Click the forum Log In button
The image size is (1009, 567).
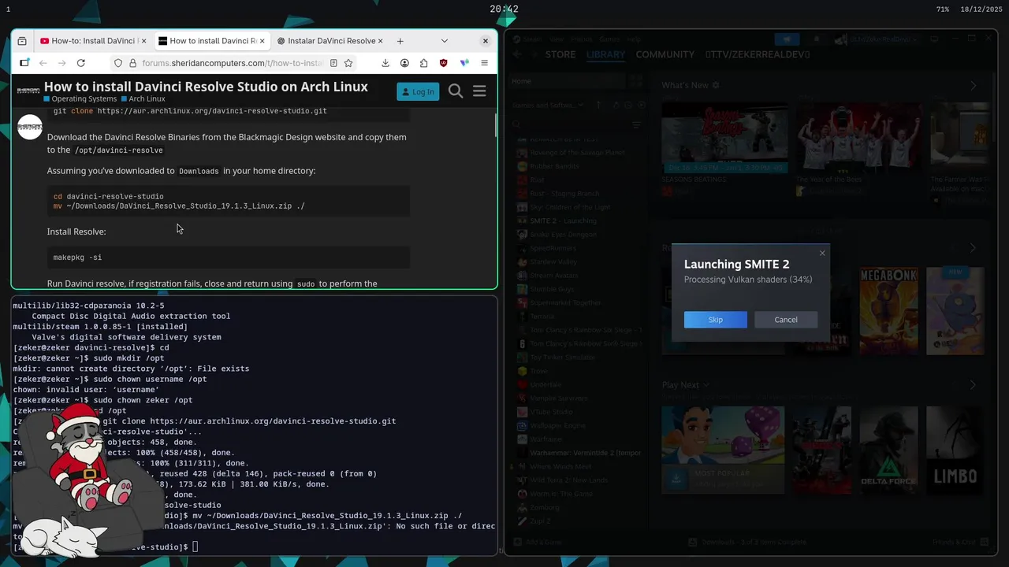[x=418, y=91]
